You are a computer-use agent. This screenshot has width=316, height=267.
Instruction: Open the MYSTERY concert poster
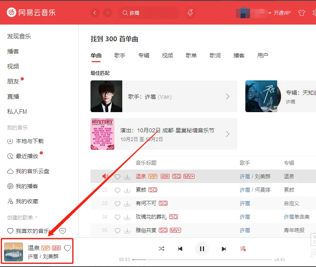pos(102,134)
